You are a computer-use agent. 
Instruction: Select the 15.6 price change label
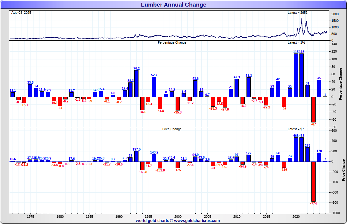pos(13,159)
